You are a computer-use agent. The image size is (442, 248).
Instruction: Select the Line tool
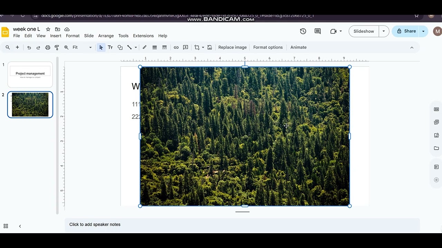point(129,48)
